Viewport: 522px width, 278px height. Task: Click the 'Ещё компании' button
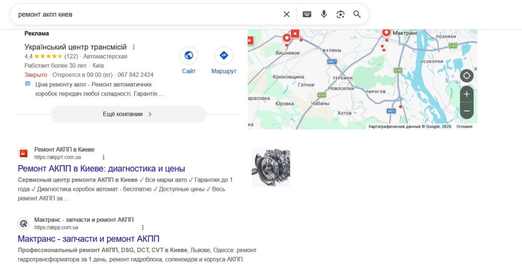pyautogui.click(x=128, y=114)
